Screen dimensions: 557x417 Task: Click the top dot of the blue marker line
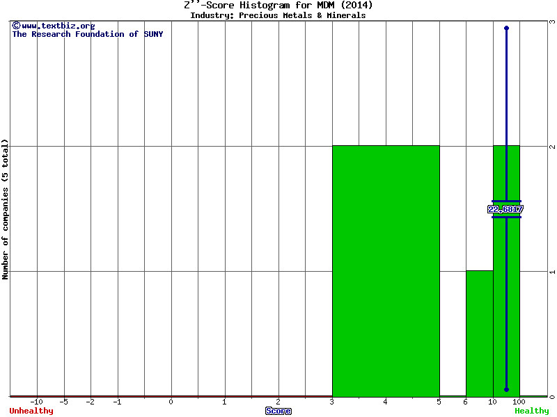(507, 28)
